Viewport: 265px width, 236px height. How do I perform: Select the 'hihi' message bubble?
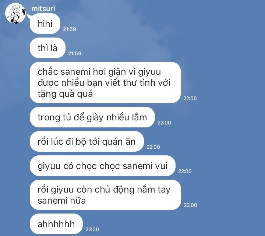pyautogui.click(x=45, y=24)
